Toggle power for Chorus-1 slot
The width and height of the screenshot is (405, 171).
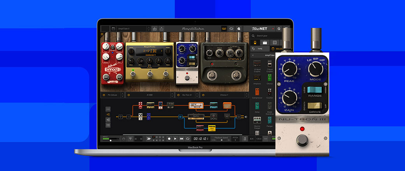(x=204, y=95)
